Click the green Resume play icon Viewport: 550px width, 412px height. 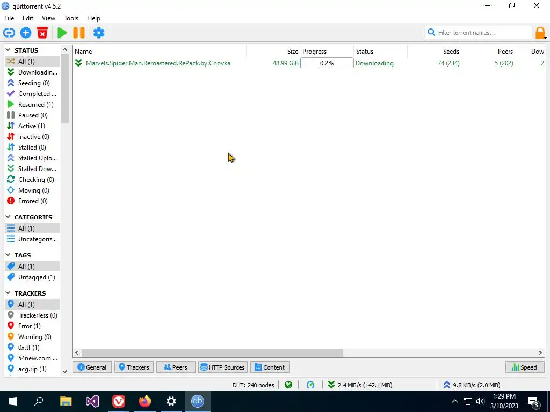click(x=62, y=33)
